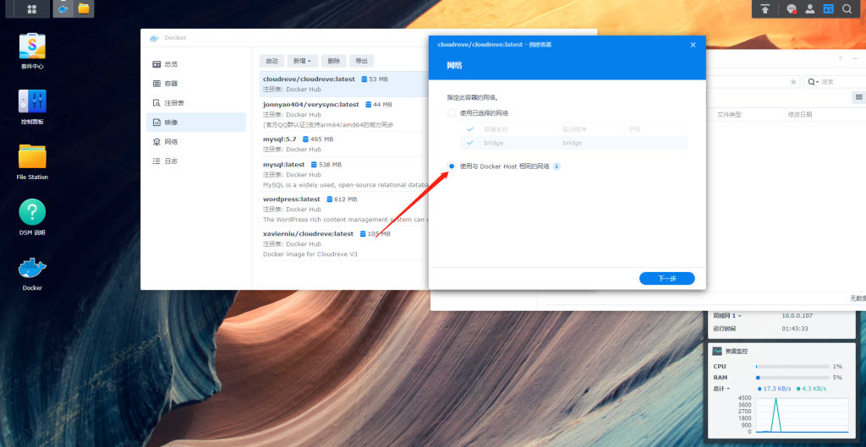Toggle the bridge network row checkbox
The width and height of the screenshot is (866, 447).
470,143
